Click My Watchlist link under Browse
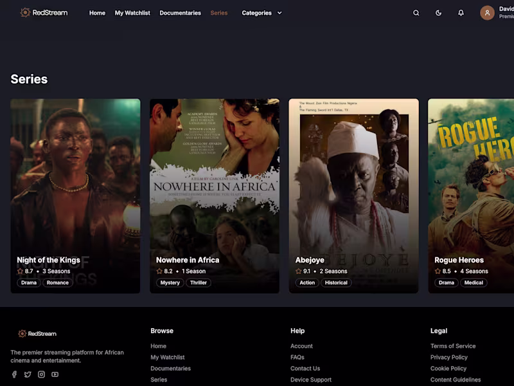Screen dimensions: 514x386 coord(168,357)
